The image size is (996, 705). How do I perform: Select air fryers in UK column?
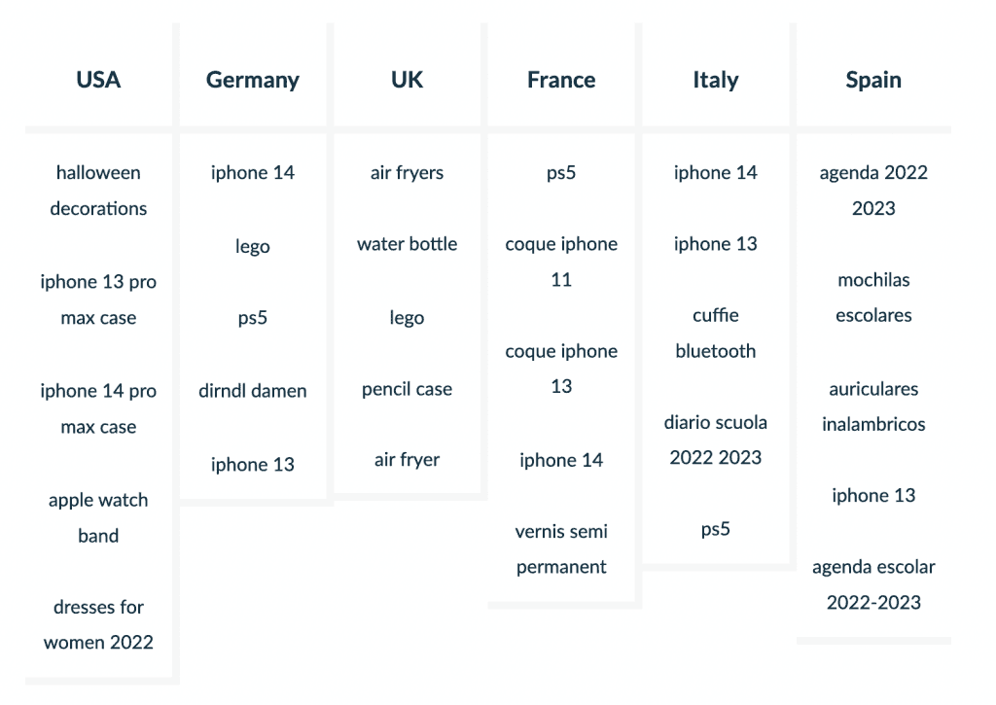point(407,173)
